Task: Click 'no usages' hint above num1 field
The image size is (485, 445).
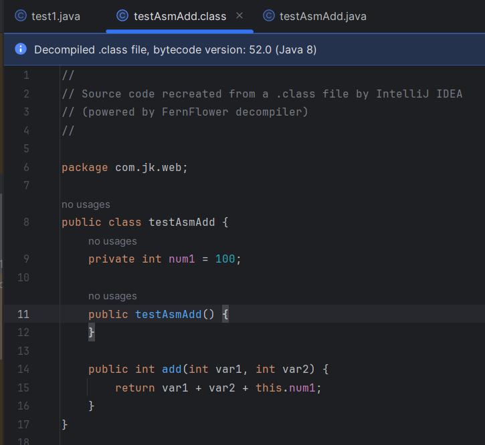Action: [x=112, y=241]
